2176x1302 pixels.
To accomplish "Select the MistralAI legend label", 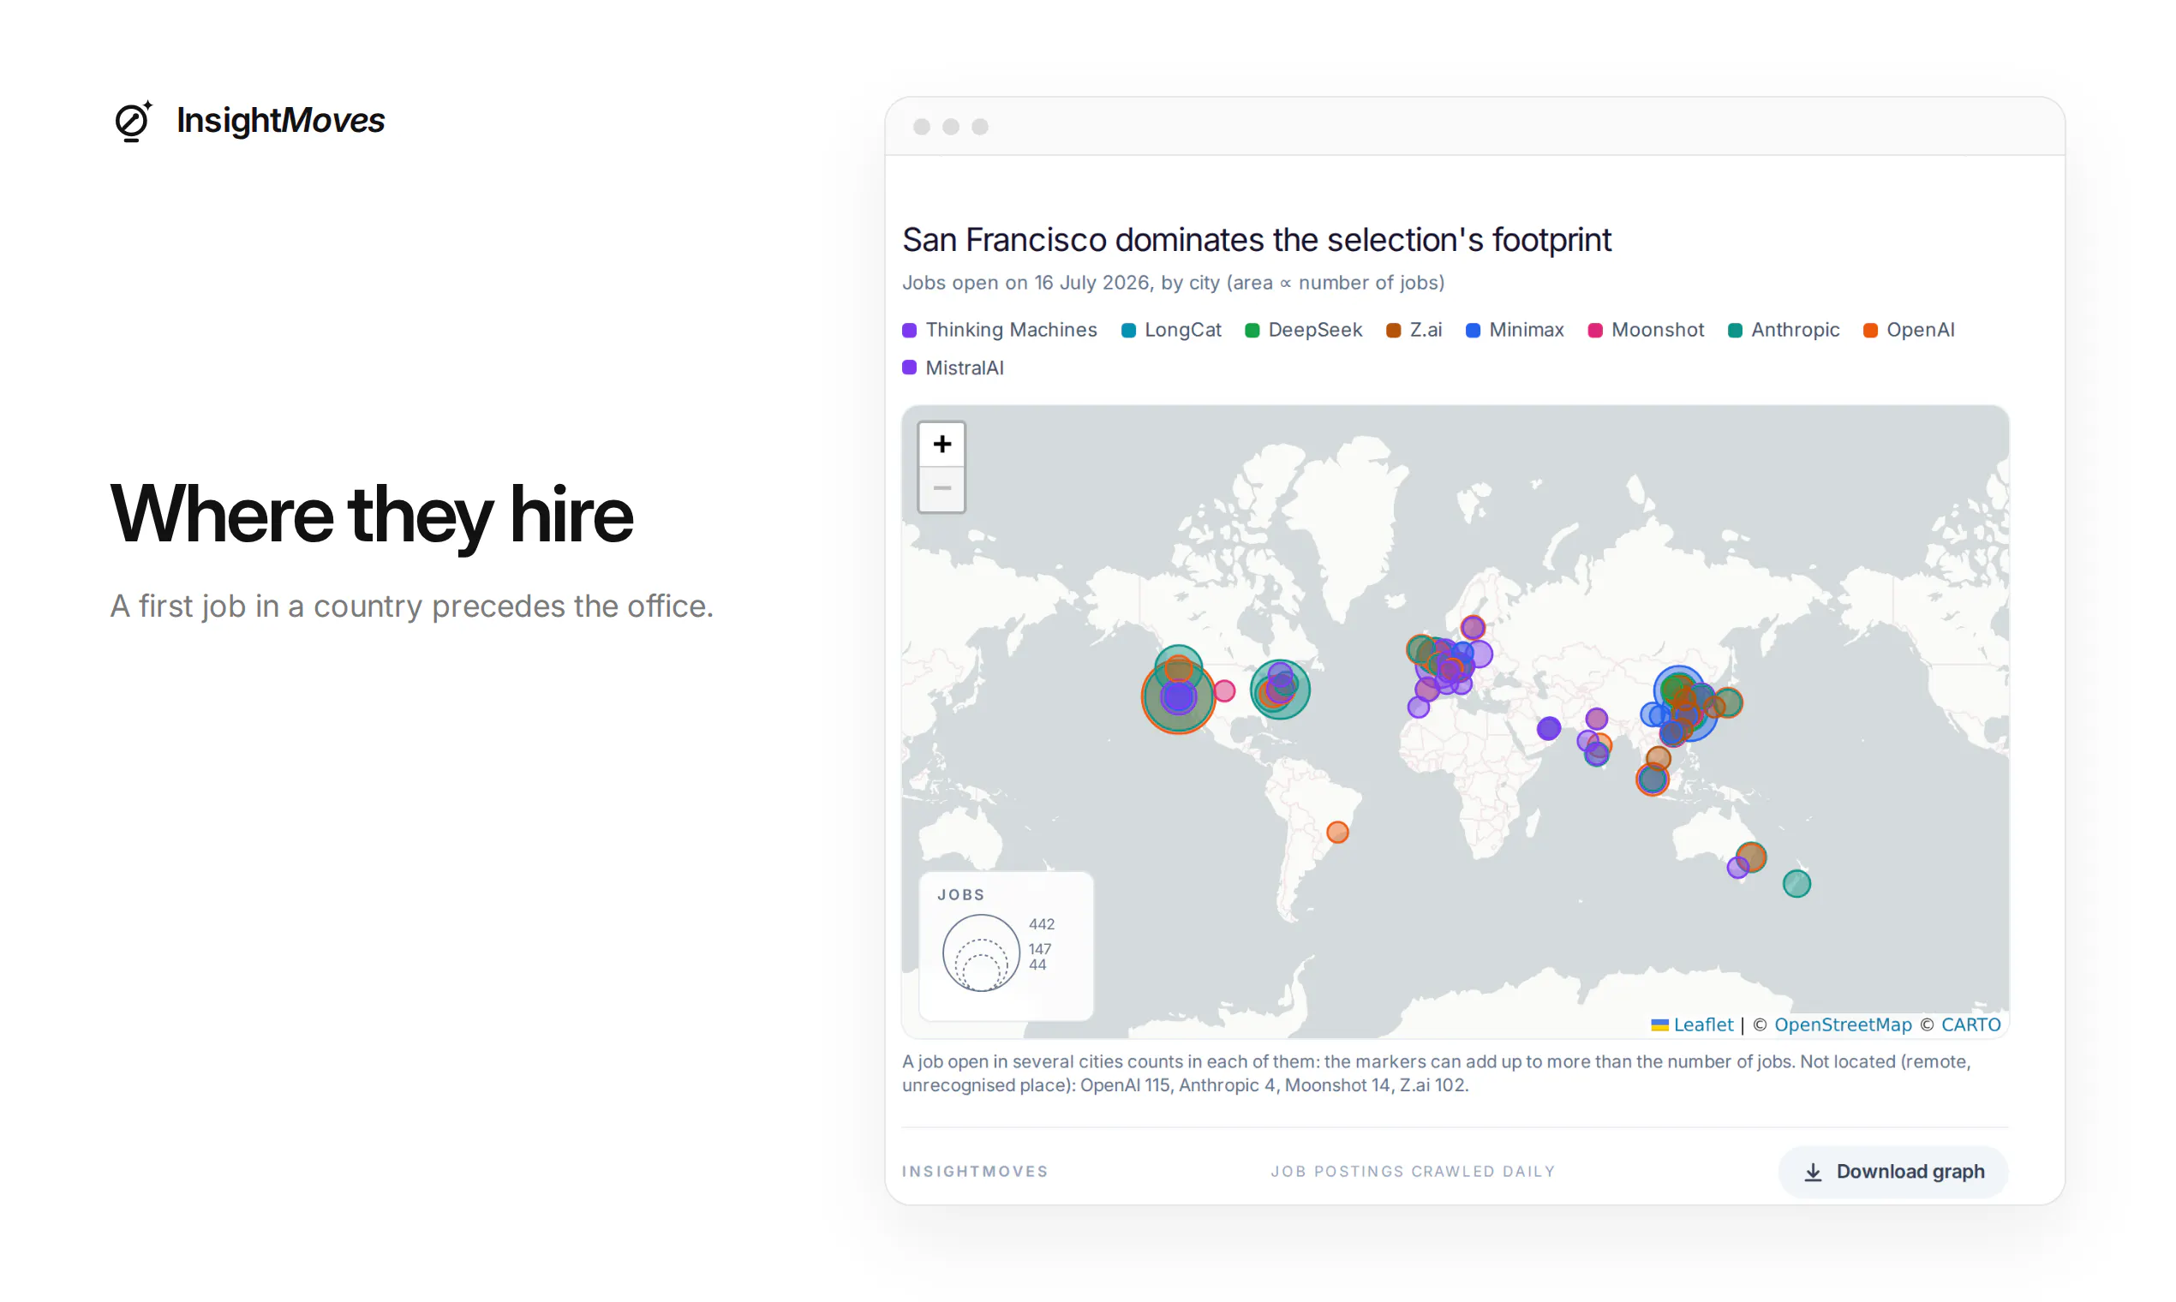I will (965, 367).
